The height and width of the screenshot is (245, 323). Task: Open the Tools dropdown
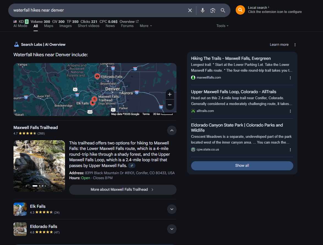pyautogui.click(x=222, y=26)
